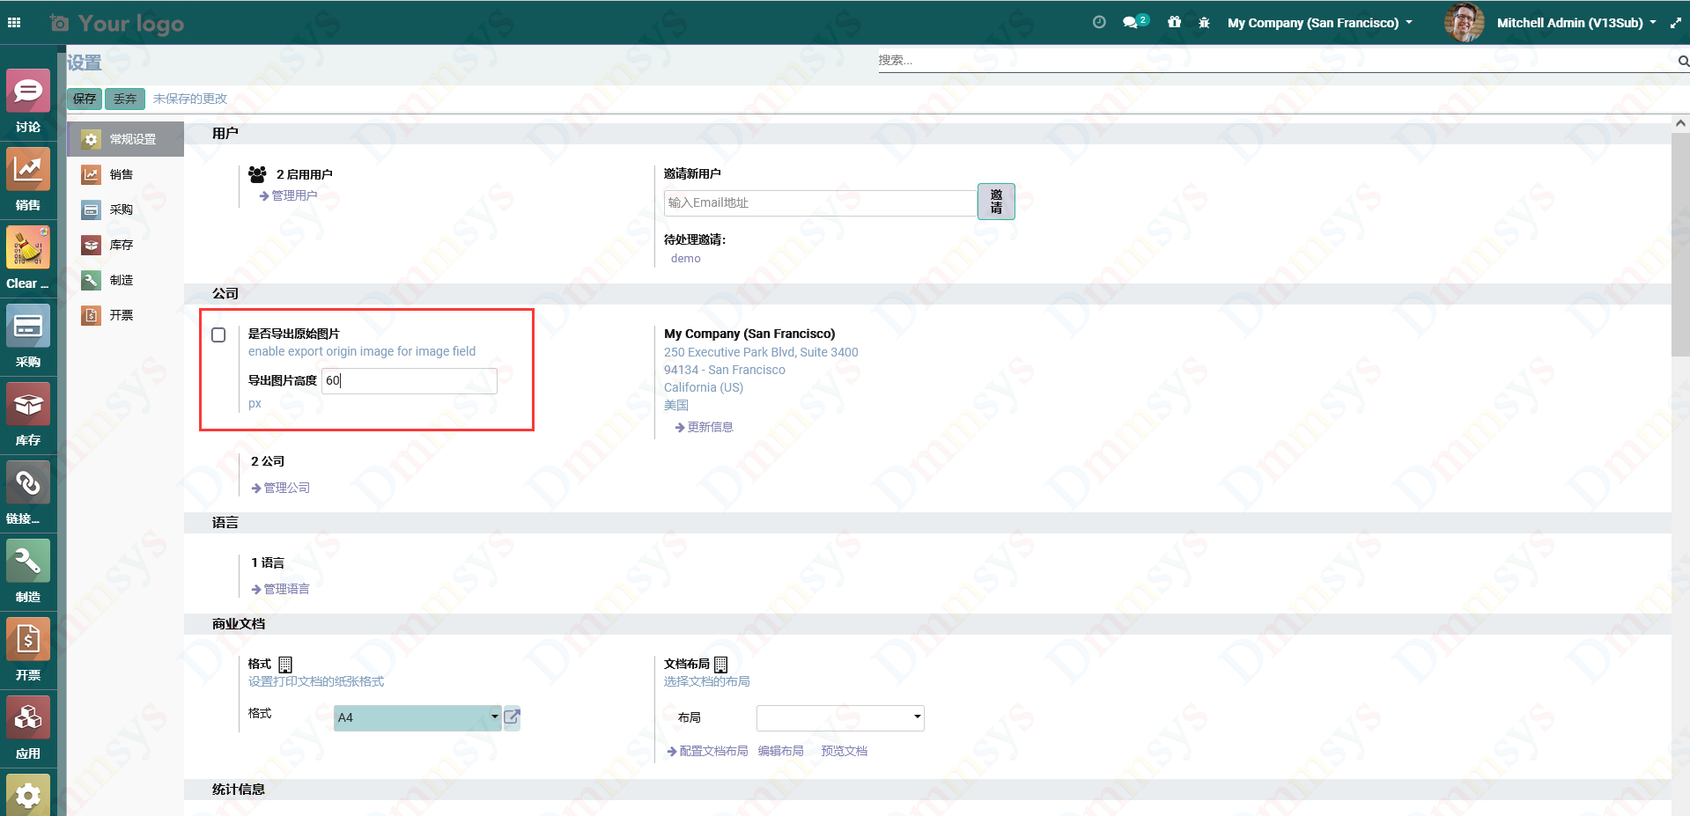Click Mitchell Admin avatar picture

pyautogui.click(x=1465, y=23)
